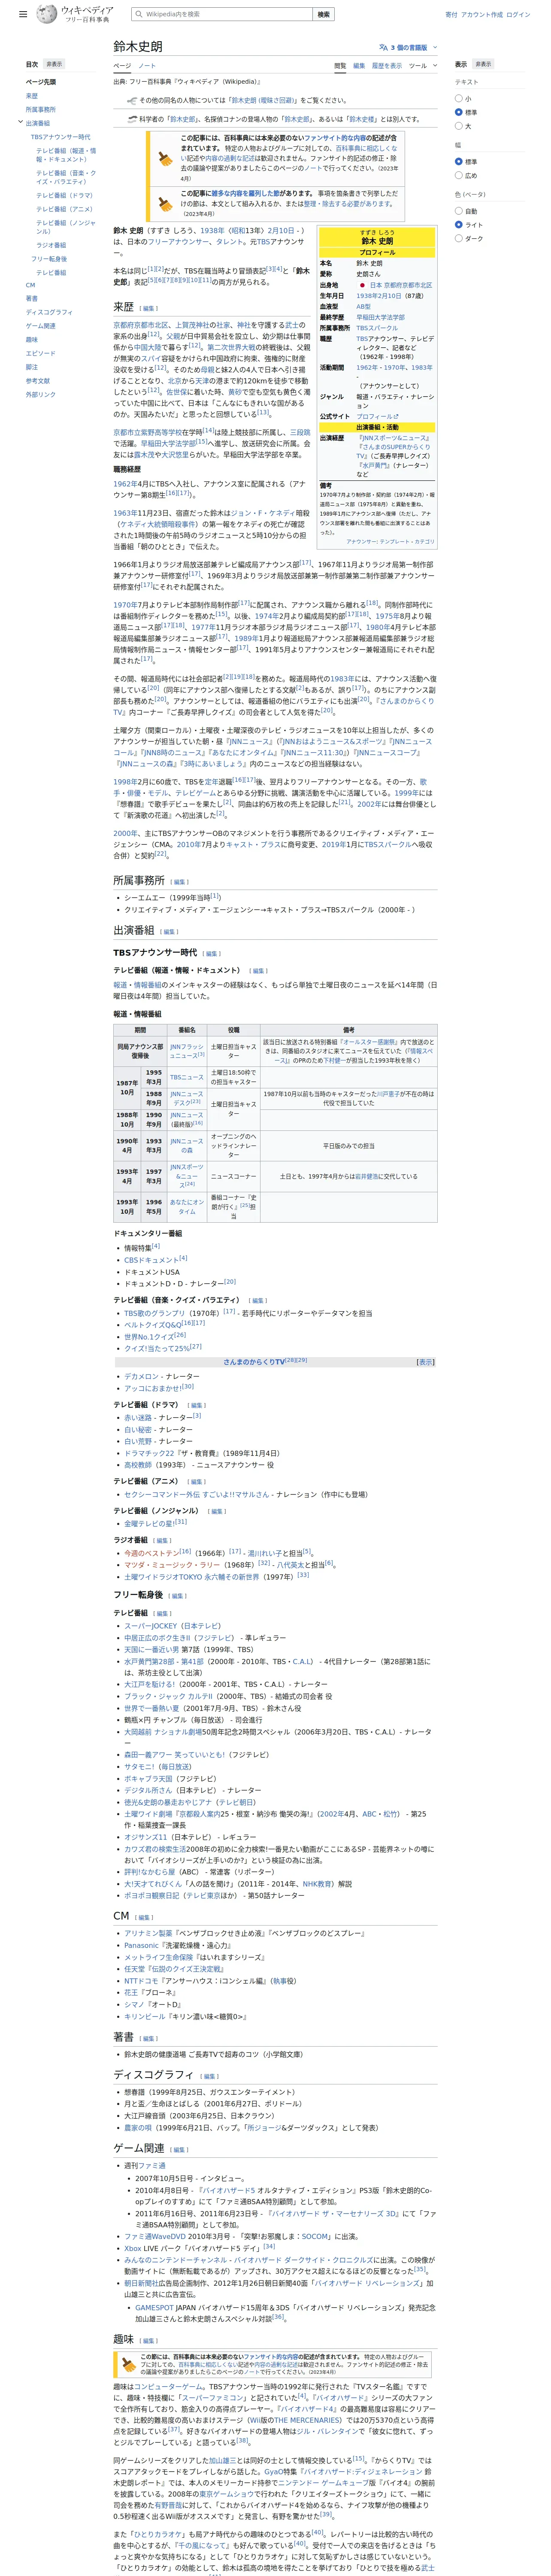Viewport: 551px width, 2576px height.
Task: Select ライト color mode
Action: click(459, 225)
